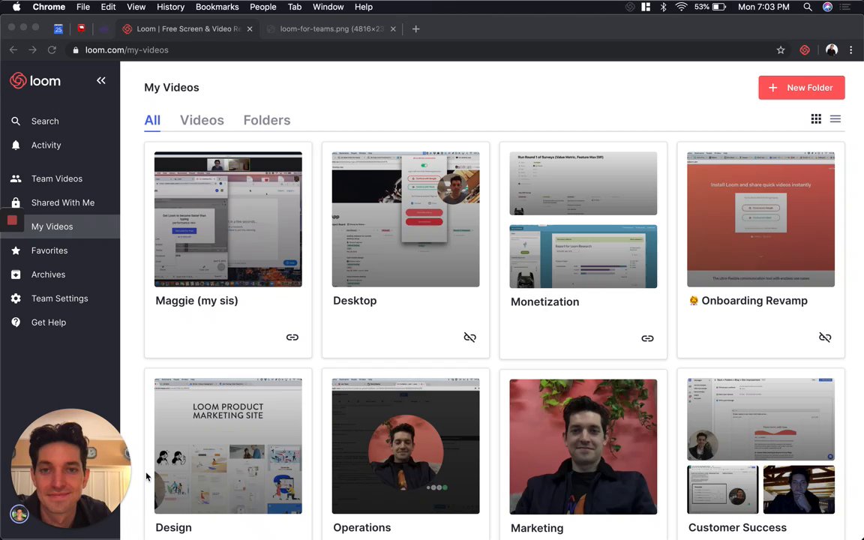The image size is (864, 540).
Task: Open Chrome History menu
Action: 170,7
